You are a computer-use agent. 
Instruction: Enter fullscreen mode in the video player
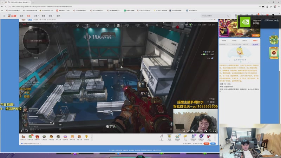point(215,131)
